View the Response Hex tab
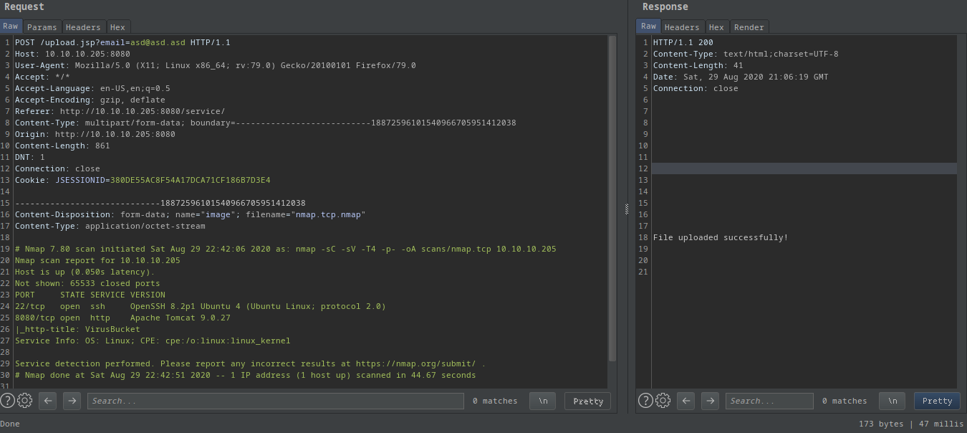The image size is (967, 433). click(x=716, y=27)
